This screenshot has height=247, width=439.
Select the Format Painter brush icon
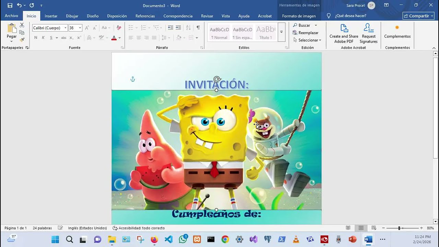(22, 40)
